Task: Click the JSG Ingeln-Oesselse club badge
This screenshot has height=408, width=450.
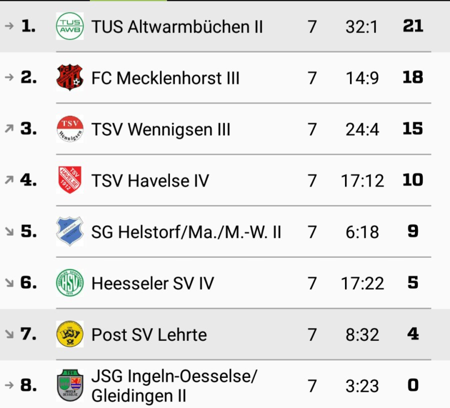Action: click(x=70, y=385)
